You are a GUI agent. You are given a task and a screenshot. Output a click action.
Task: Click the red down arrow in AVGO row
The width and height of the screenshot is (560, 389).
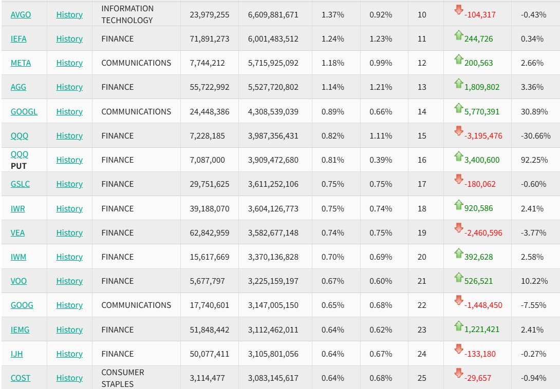459,10
